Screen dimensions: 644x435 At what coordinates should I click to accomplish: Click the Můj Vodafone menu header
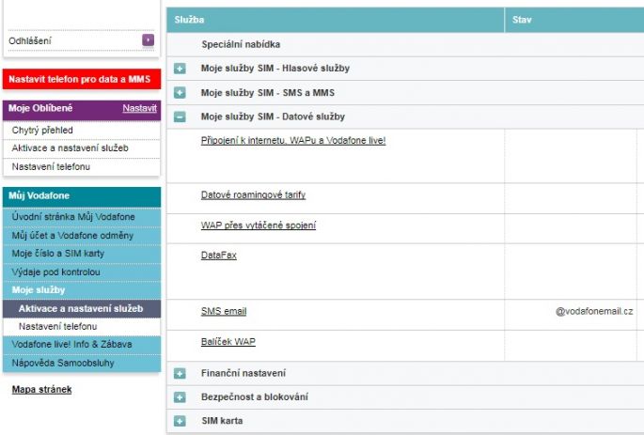(82, 196)
